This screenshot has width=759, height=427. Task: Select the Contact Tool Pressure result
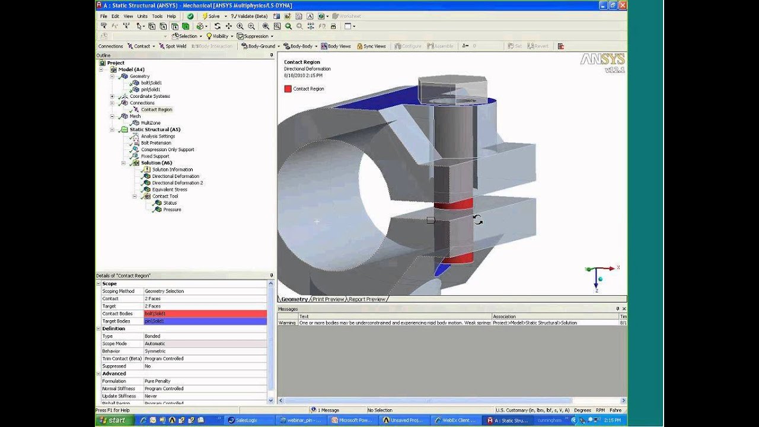tap(172, 209)
